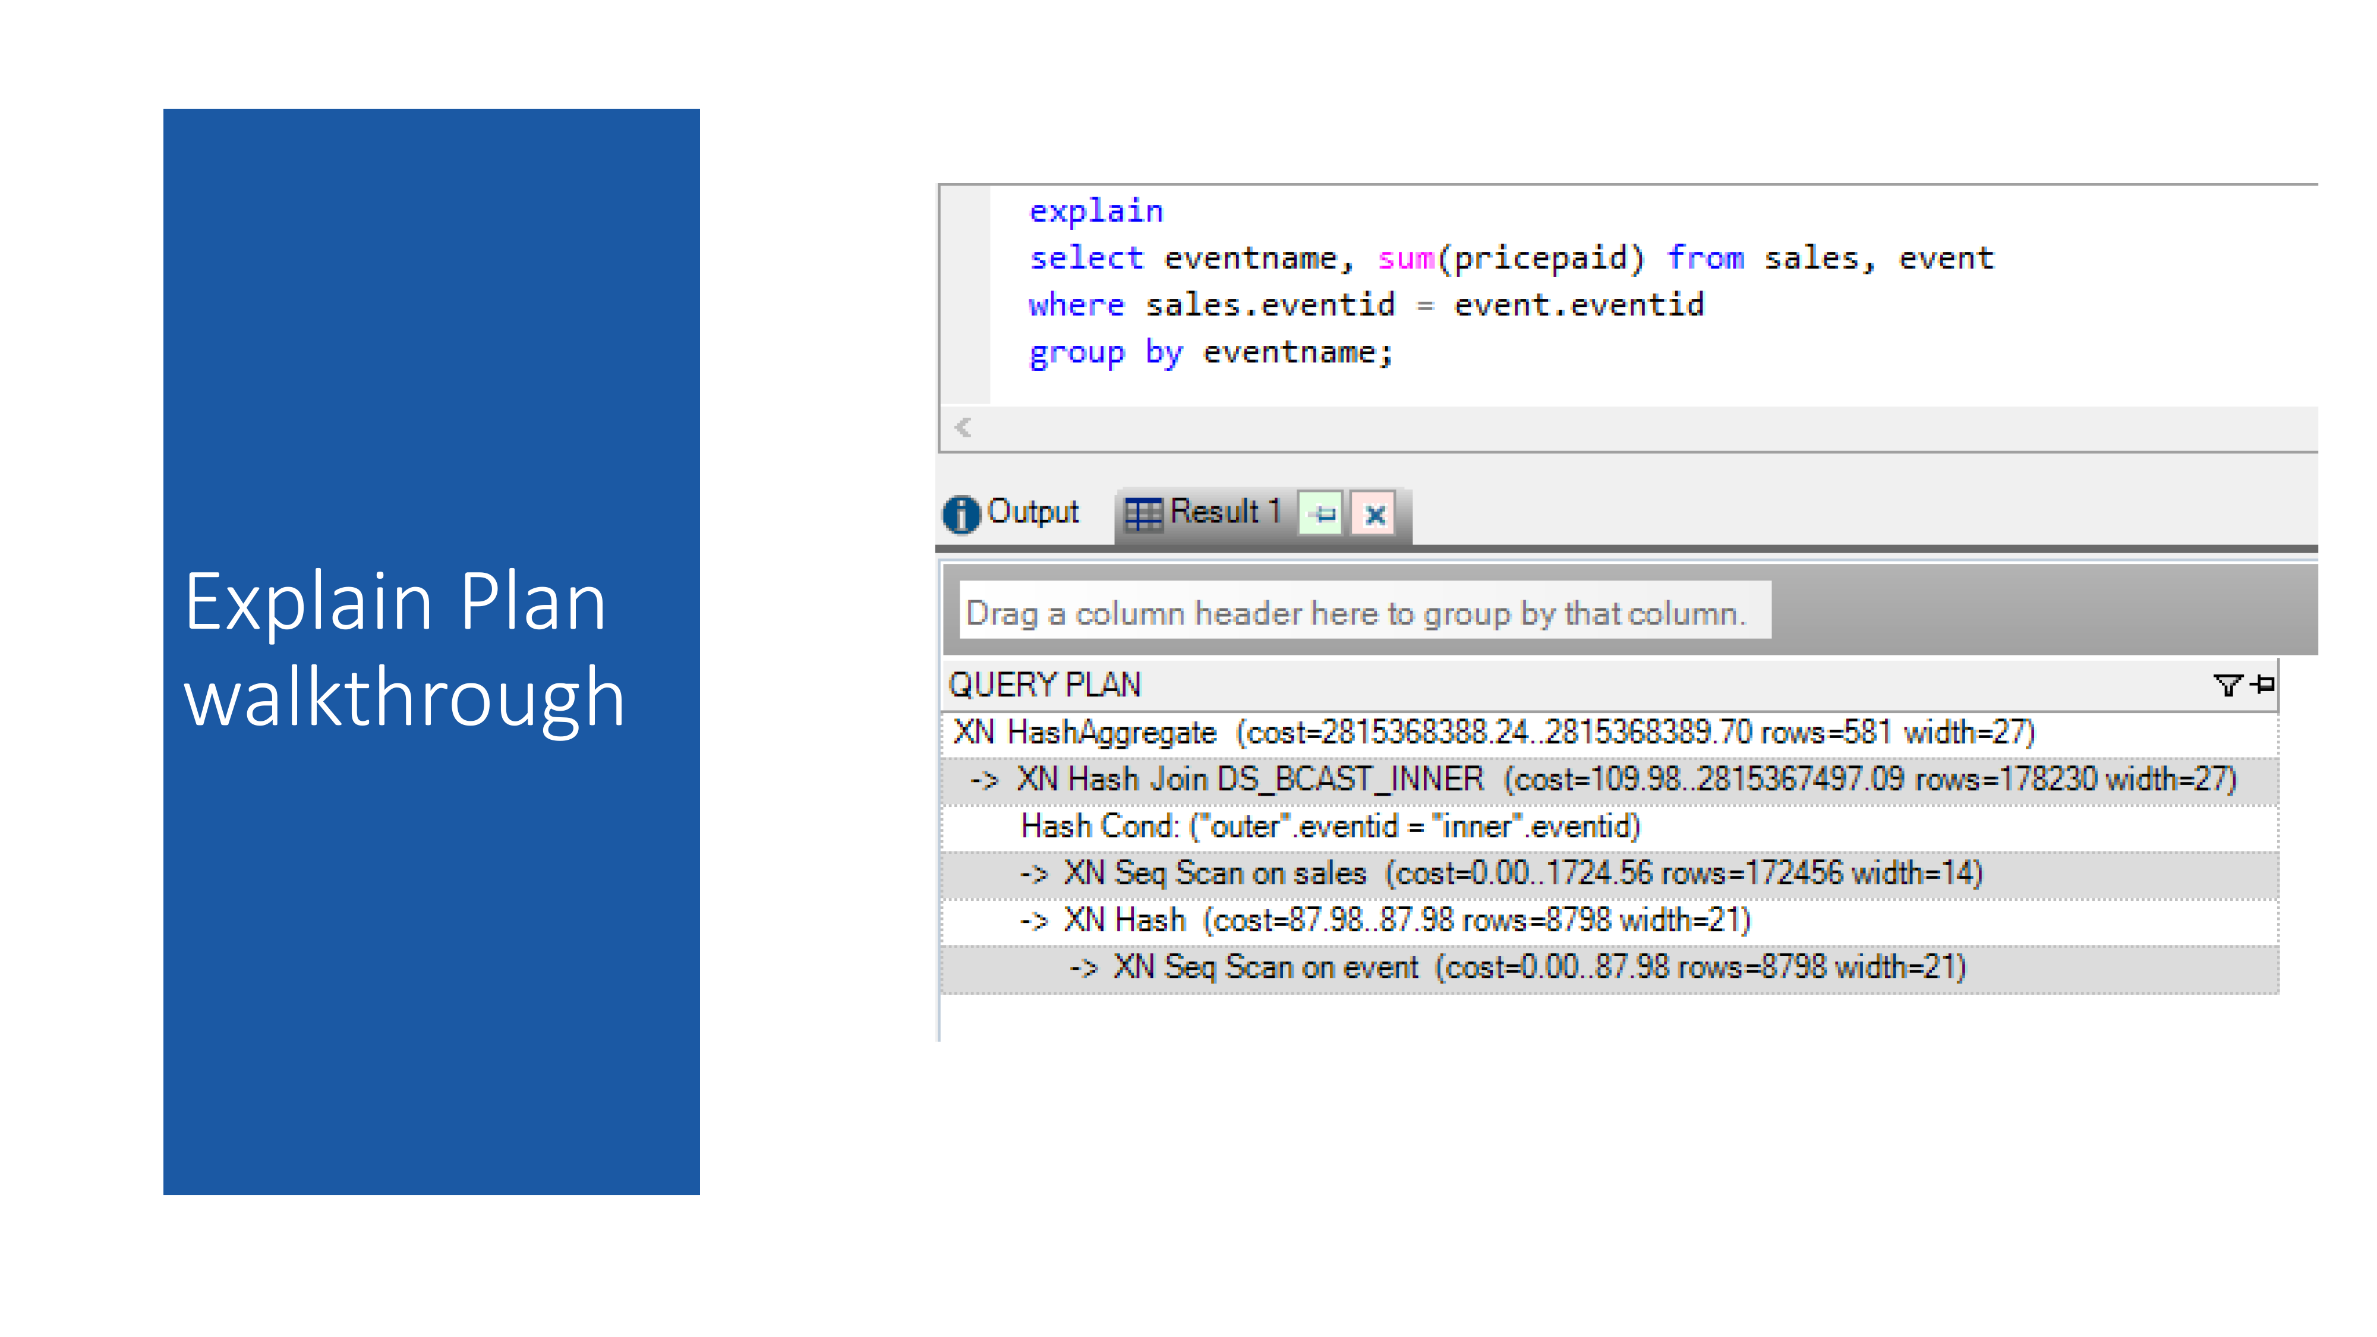Pin the QUERY PLAN column
This screenshot has width=2377, height=1337.
[x=2262, y=684]
